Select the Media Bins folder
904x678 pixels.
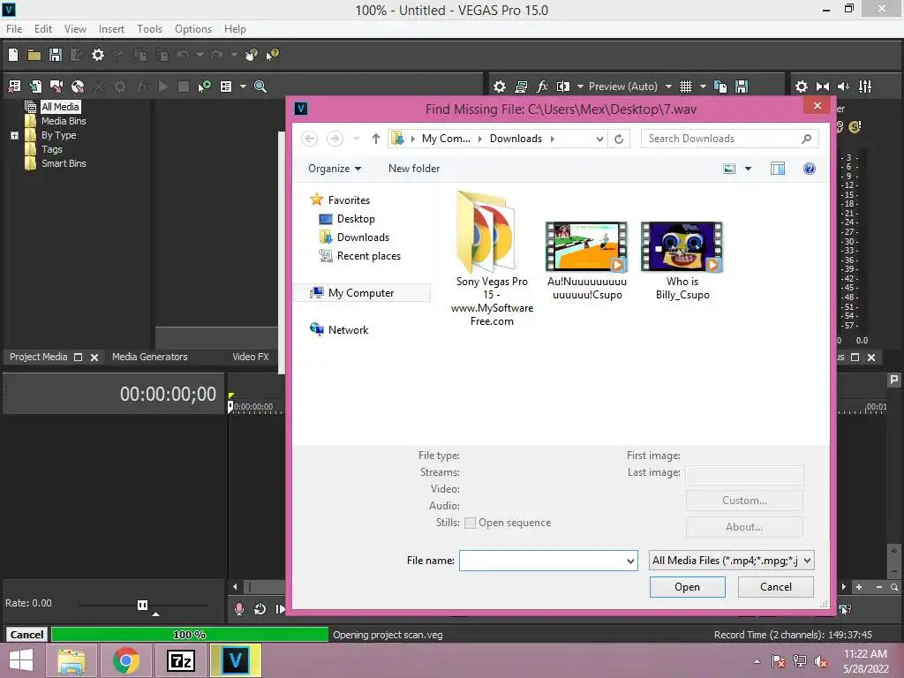(x=64, y=121)
